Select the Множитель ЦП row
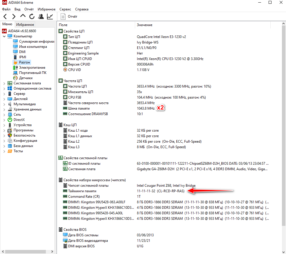Viewport: 286px width, 254px height. coord(164,92)
